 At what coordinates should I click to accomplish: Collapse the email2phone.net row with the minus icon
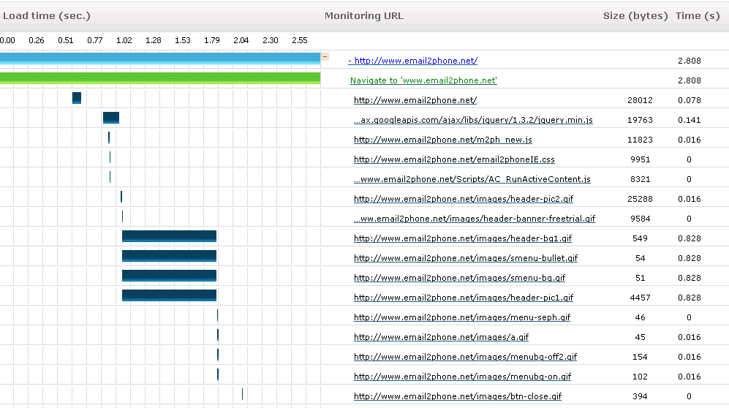click(x=325, y=57)
